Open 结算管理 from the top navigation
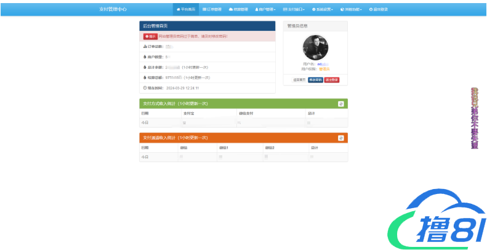 pyautogui.click(x=238, y=9)
